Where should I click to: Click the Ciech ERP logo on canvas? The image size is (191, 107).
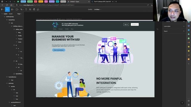point(55,25)
